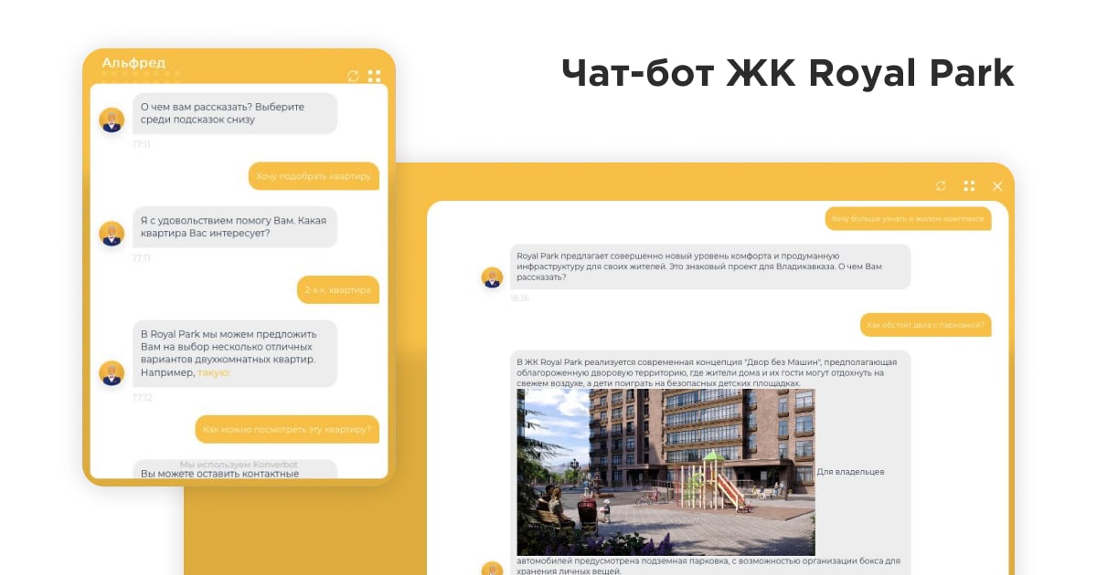Follow the "такую" apartment link

point(214,372)
